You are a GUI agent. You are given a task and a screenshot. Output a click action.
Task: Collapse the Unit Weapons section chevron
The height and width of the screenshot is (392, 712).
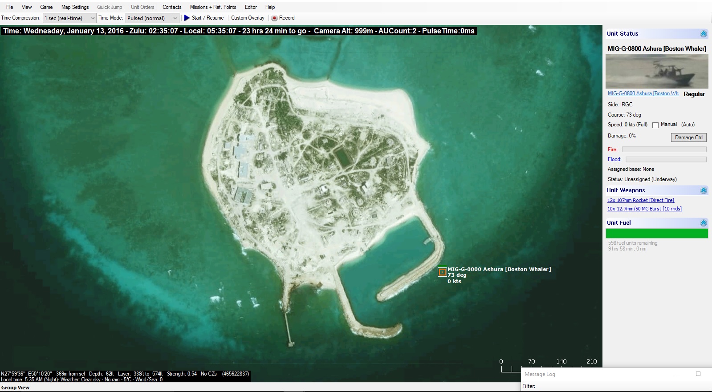704,190
